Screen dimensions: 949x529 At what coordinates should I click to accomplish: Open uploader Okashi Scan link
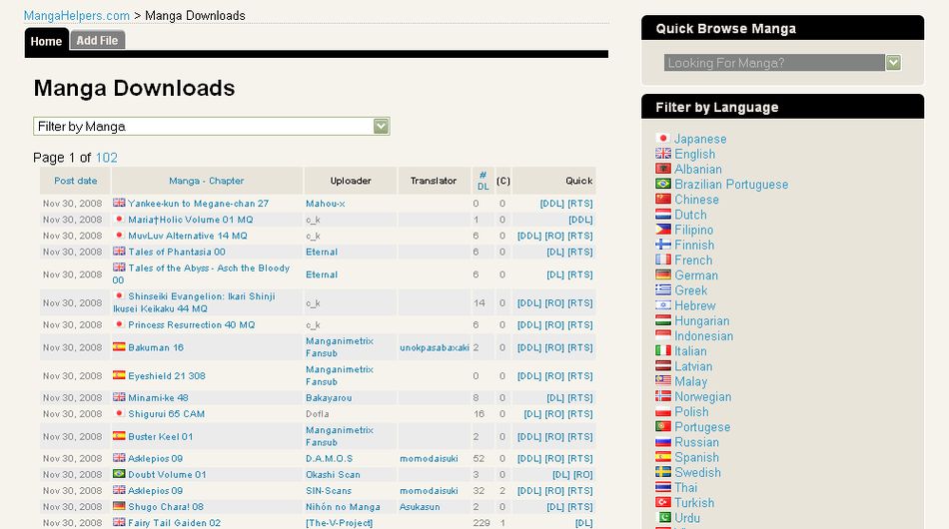point(333,475)
